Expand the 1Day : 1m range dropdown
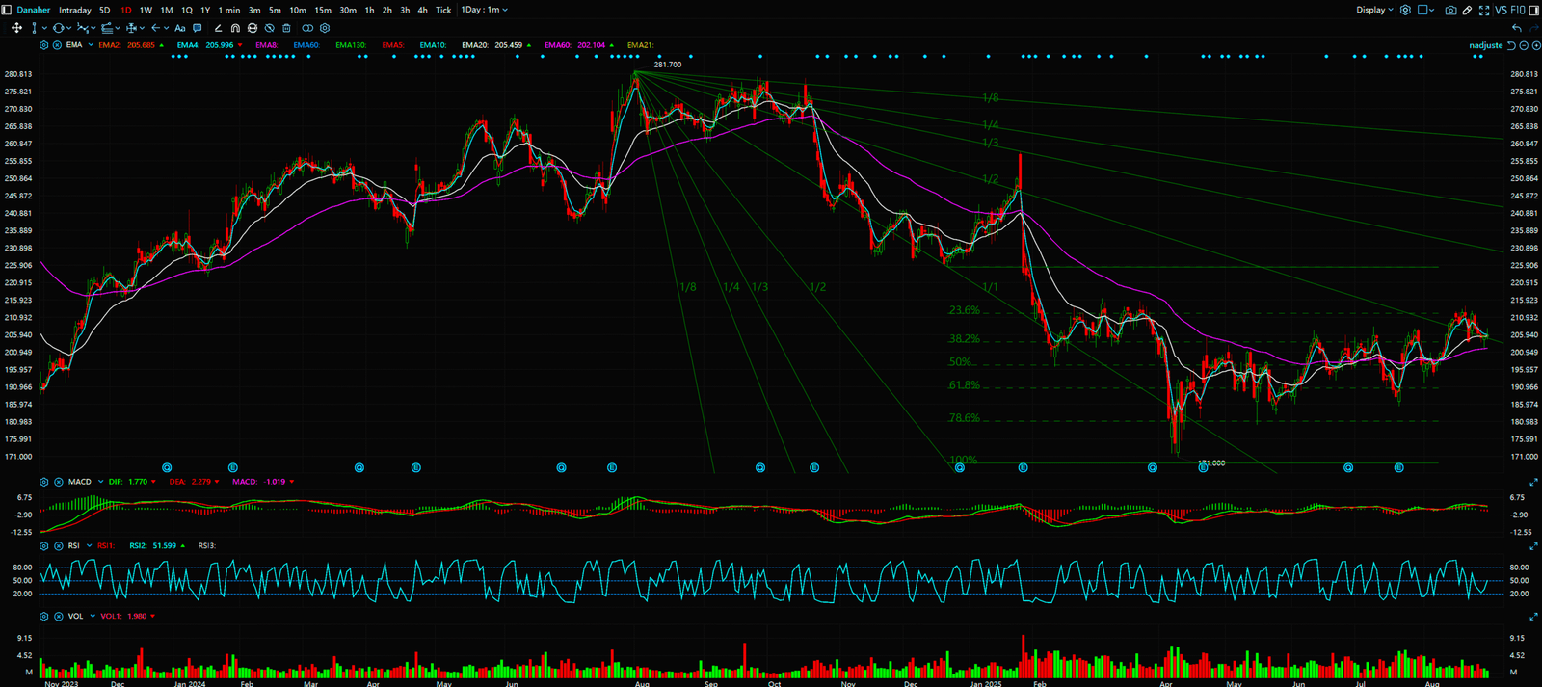This screenshot has width=1542, height=687. [484, 10]
